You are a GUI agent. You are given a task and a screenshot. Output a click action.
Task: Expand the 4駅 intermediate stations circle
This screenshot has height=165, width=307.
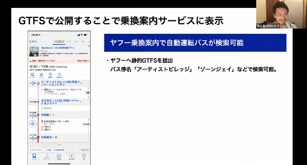33,124
